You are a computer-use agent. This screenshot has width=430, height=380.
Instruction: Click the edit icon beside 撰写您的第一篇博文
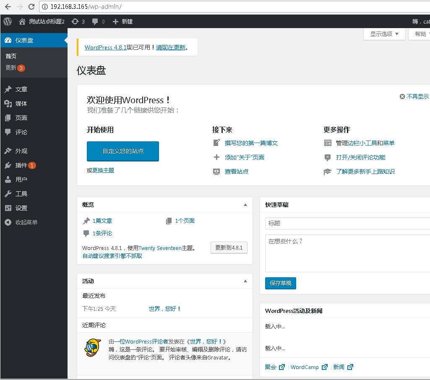point(216,143)
